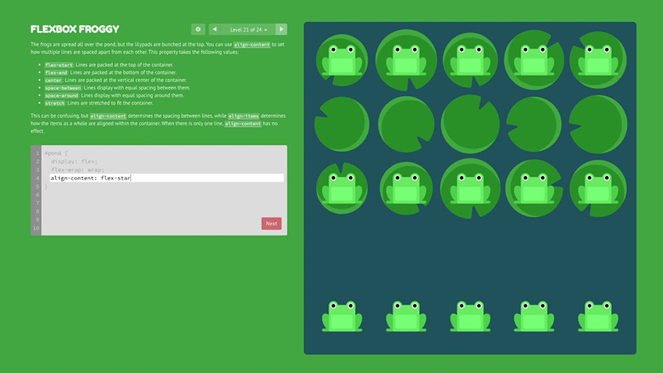Viewport: 663px width, 373px height.
Task: Click the last empty lilypad in the second row
Action: [597, 124]
